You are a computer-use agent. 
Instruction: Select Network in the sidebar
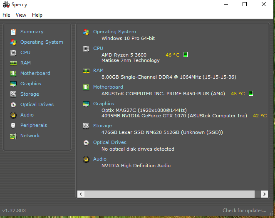tap(30, 136)
